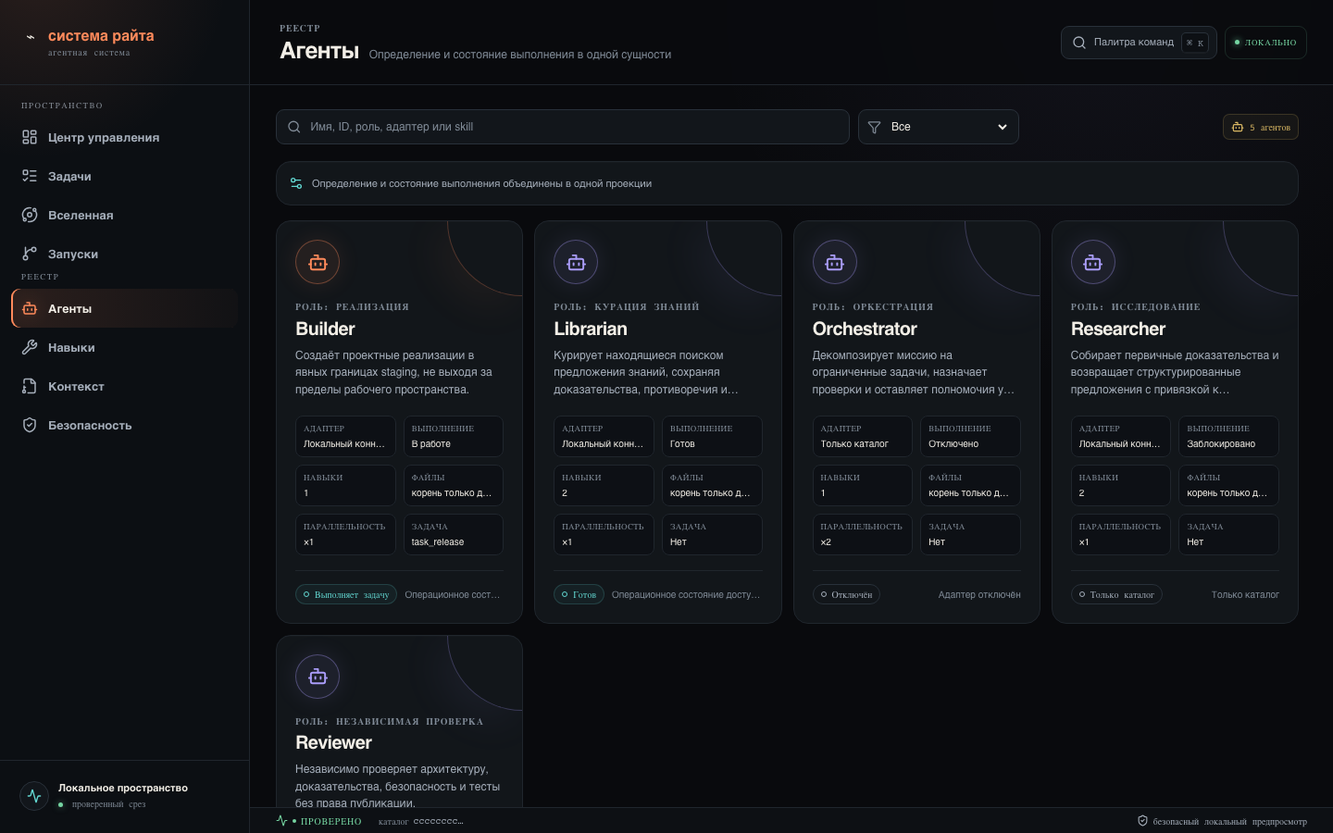Click the Reviewer agent robot icon
This screenshot has height=833, width=1333.
(318, 677)
